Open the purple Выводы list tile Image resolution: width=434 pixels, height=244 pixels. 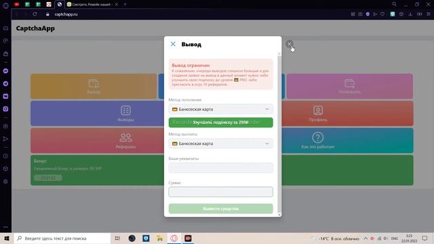click(125, 113)
